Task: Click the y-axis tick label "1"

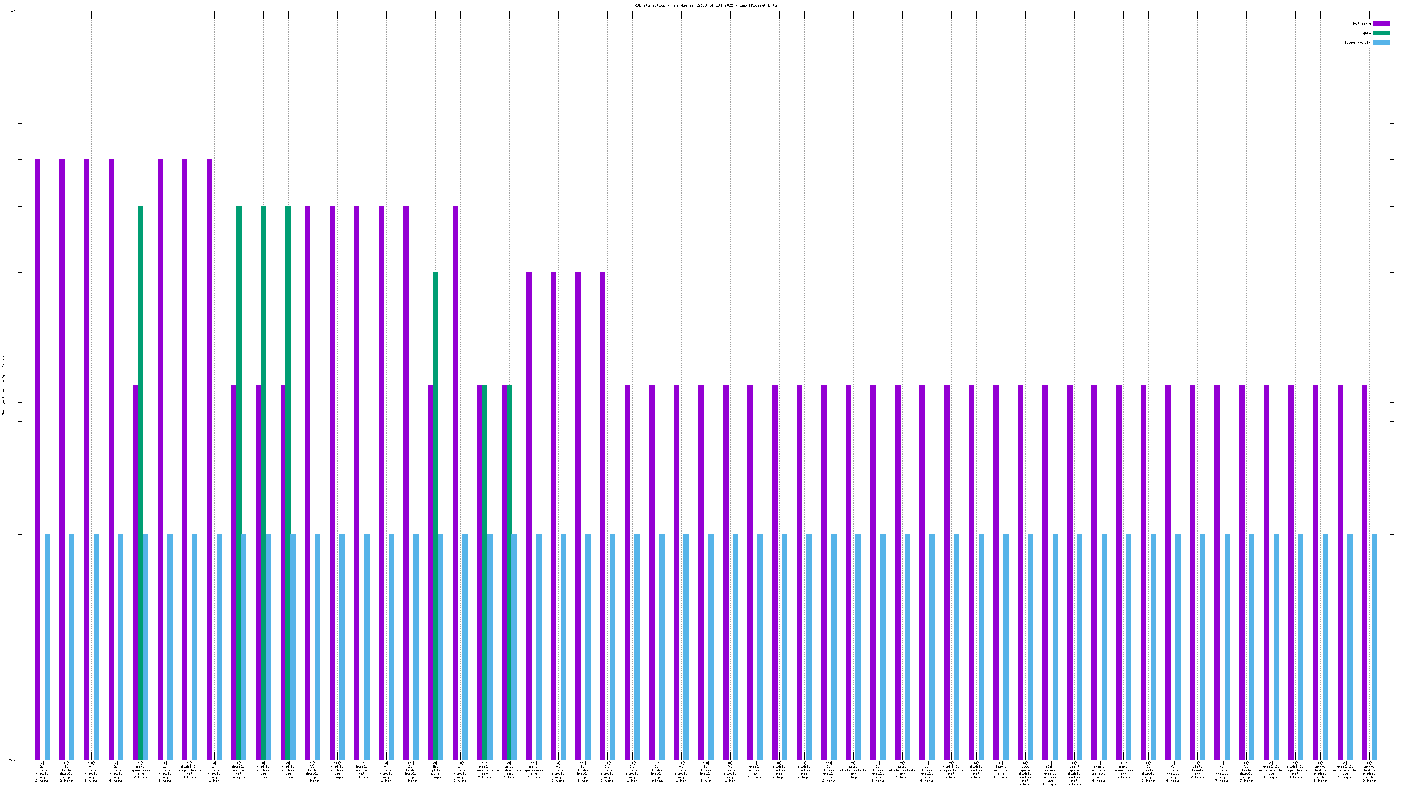Action: click(14, 385)
